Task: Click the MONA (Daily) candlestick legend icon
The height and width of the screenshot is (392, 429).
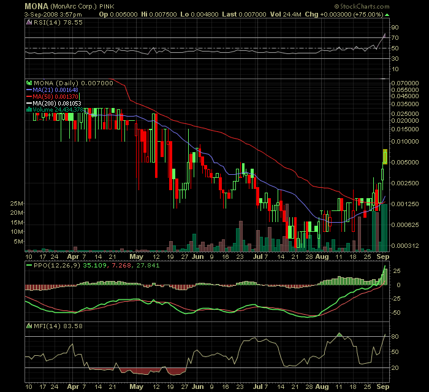Action: (x=28, y=83)
